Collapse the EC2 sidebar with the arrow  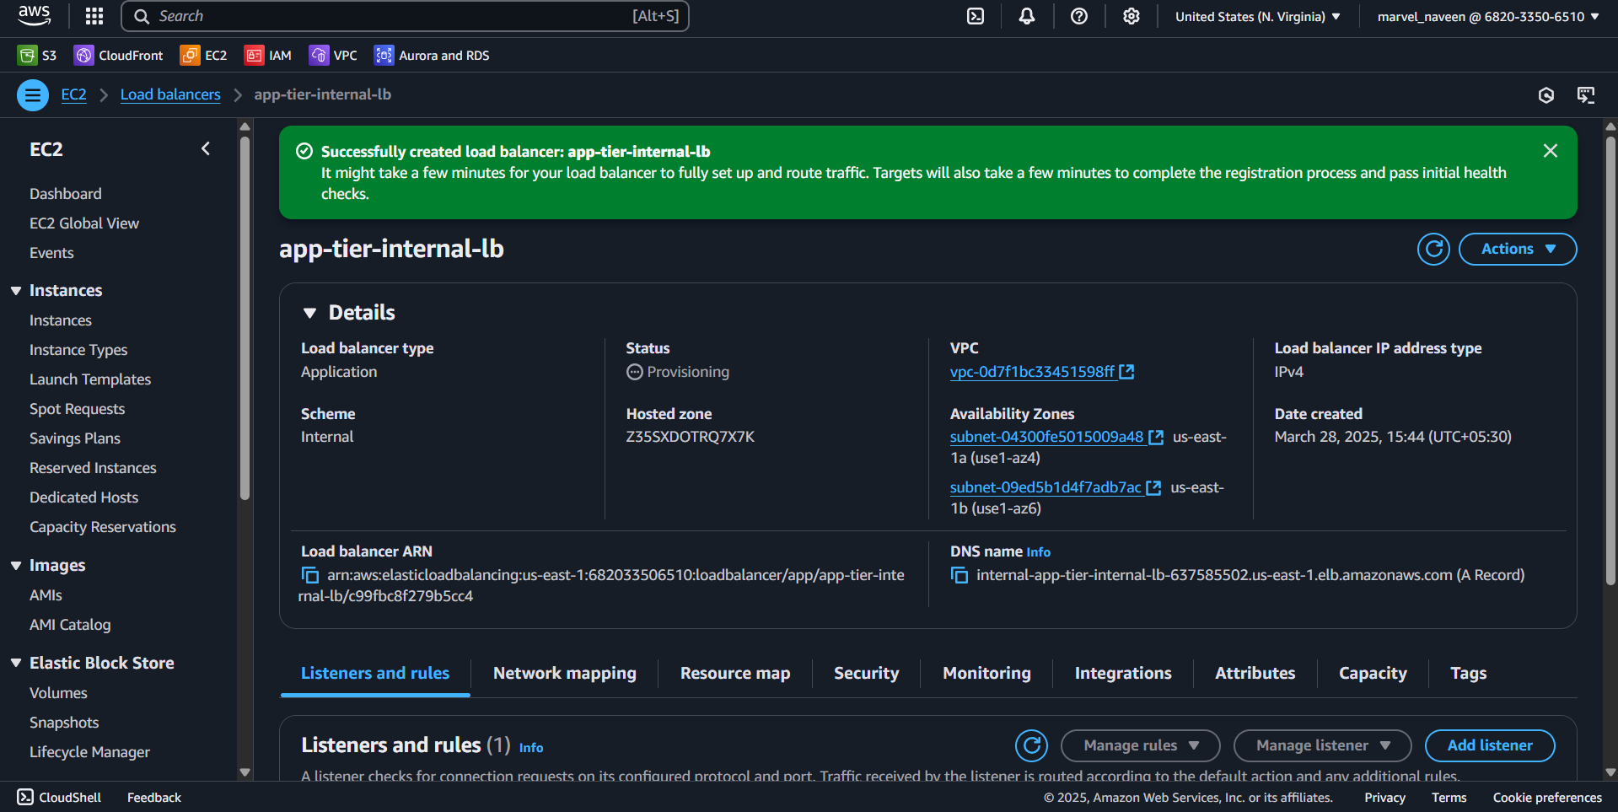(206, 148)
